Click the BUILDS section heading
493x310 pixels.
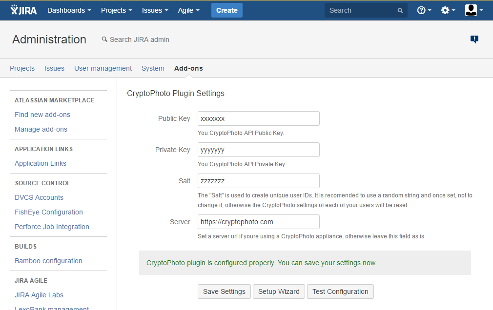tap(26, 247)
